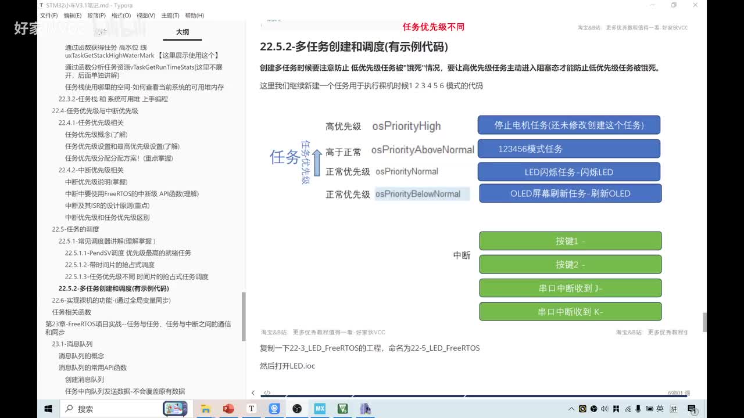Click the document vertical scrollbar thumb
744x418 pixels.
pos(704,322)
